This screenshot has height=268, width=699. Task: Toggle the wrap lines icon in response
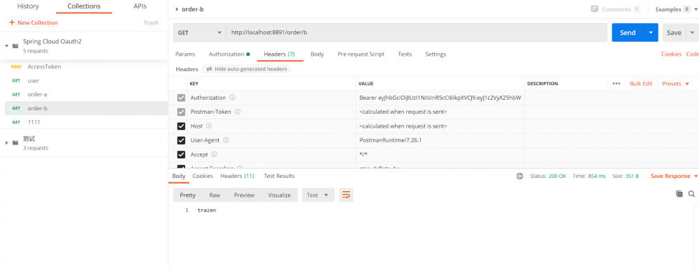tap(346, 195)
